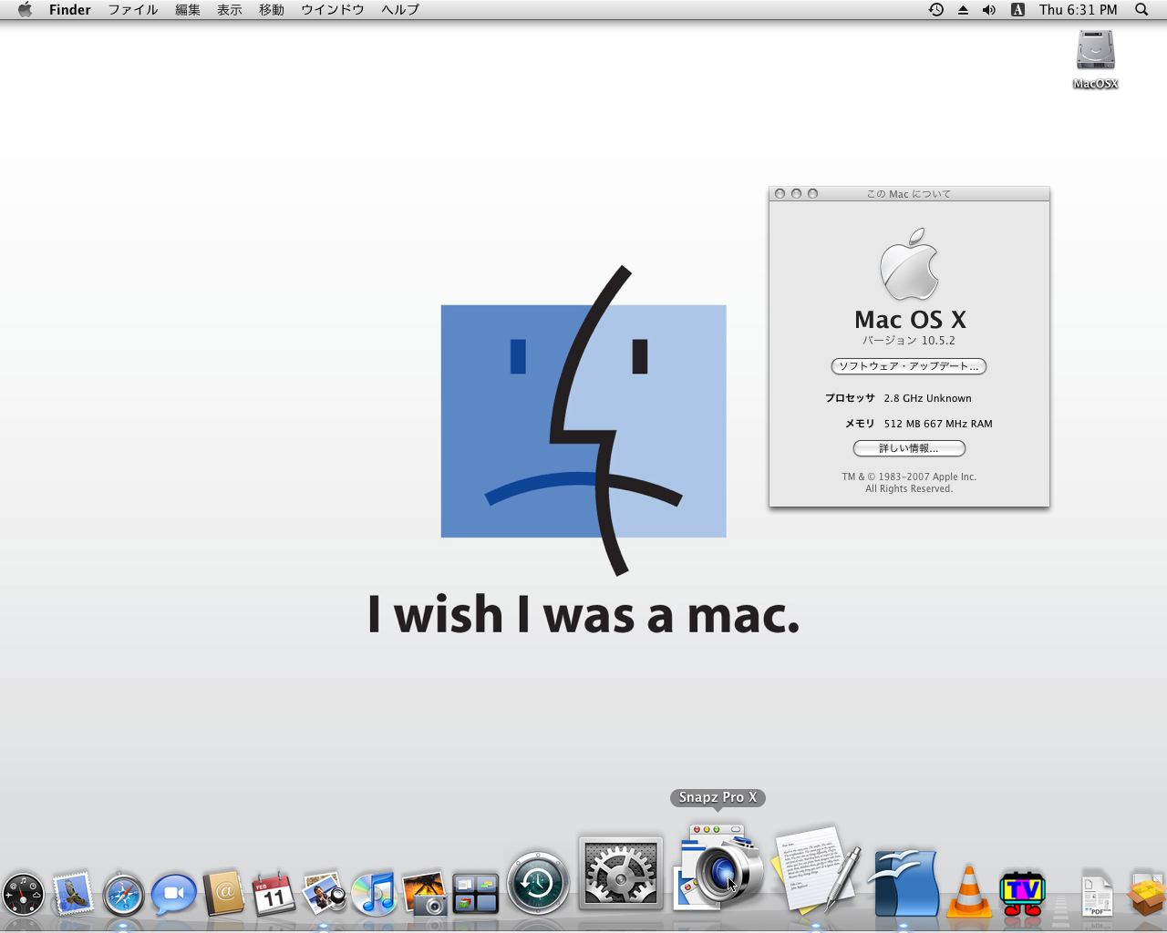Open the 移動 menu
Viewport: 1167px width, 933px height.
[x=272, y=9]
